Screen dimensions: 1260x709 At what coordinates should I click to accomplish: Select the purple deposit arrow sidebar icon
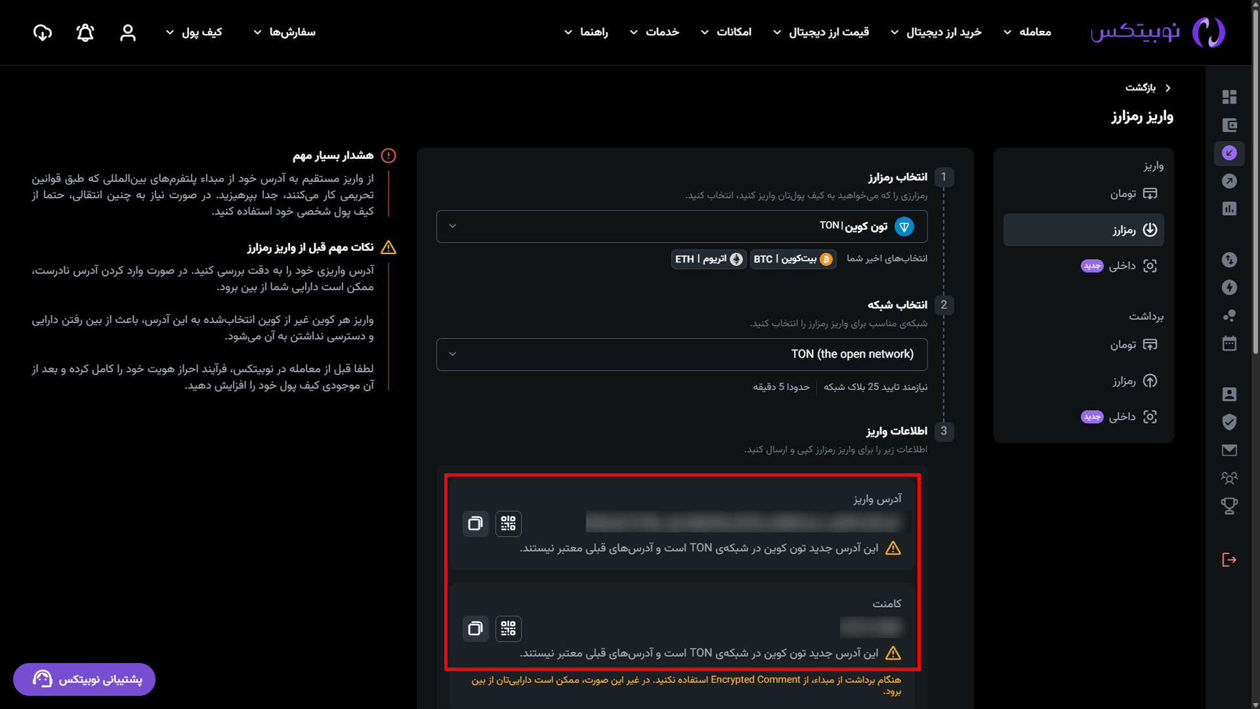pyautogui.click(x=1229, y=153)
